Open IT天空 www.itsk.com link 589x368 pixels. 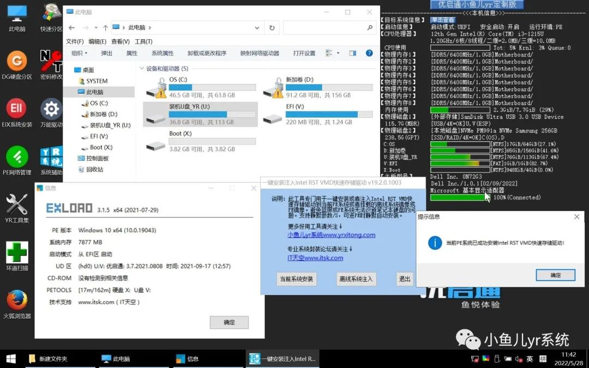(x=315, y=258)
